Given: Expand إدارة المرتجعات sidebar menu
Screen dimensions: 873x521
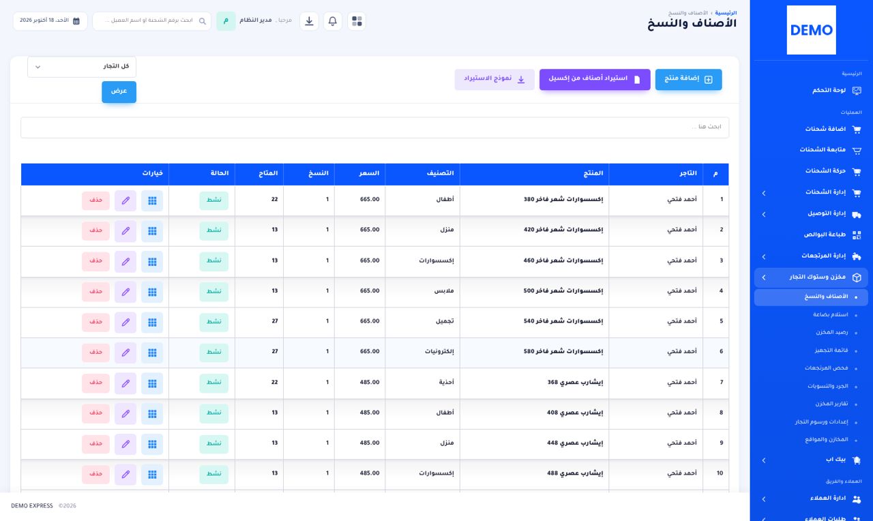Looking at the screenshot, I should pos(811,256).
